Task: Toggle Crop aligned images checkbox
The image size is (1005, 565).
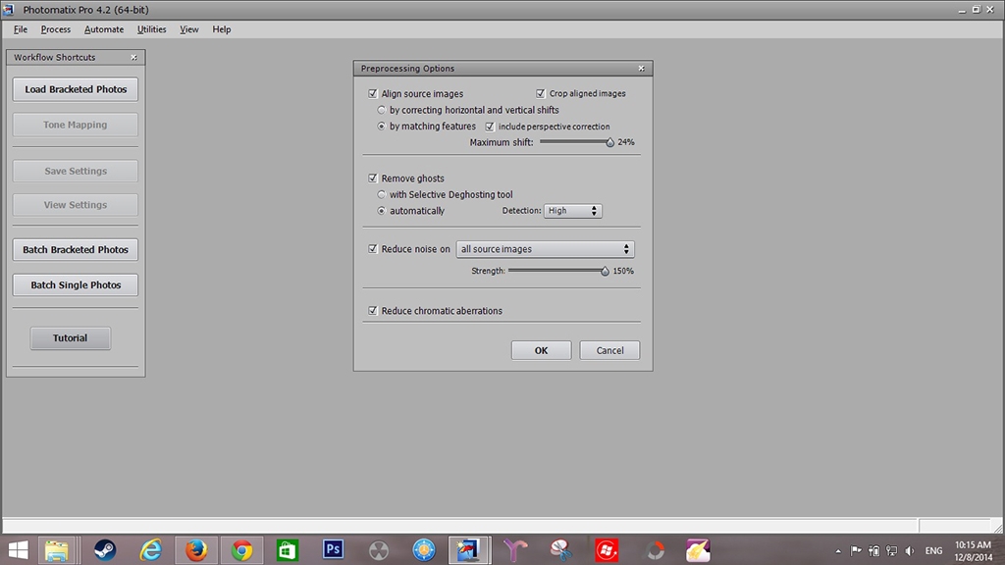Action: pos(541,93)
